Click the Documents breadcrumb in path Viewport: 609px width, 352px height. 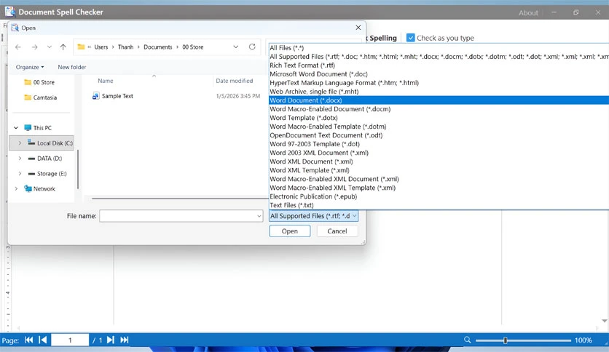(x=157, y=47)
